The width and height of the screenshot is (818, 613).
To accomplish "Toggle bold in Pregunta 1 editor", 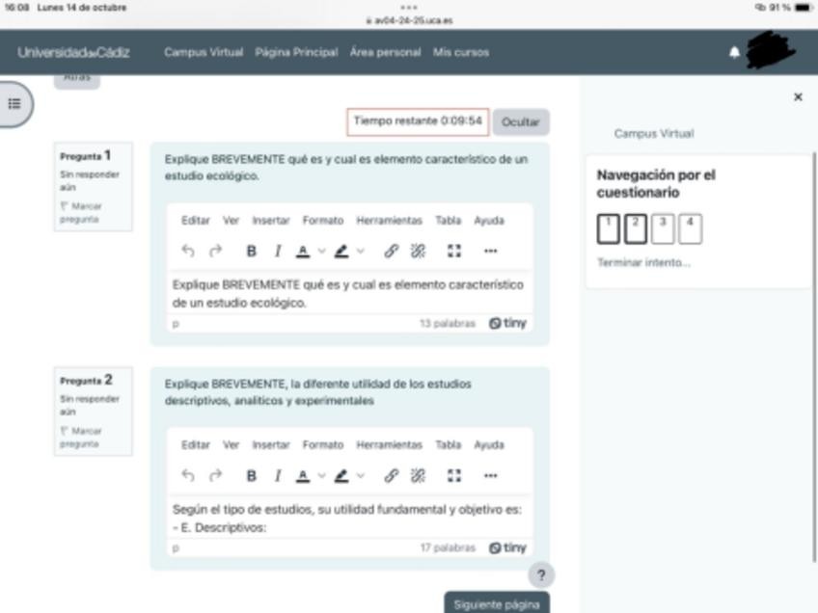I will coord(251,252).
